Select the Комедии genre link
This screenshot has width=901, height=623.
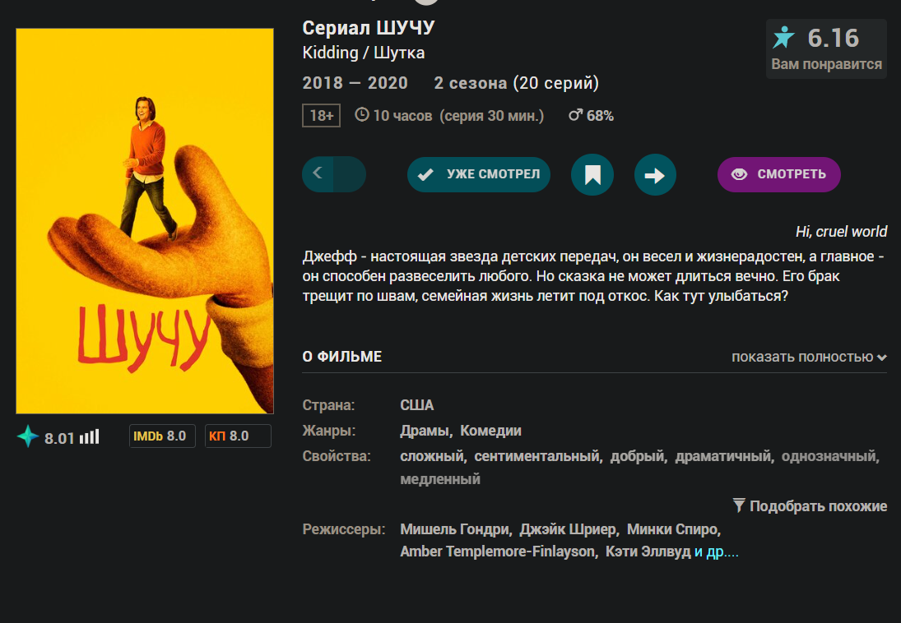click(x=490, y=431)
